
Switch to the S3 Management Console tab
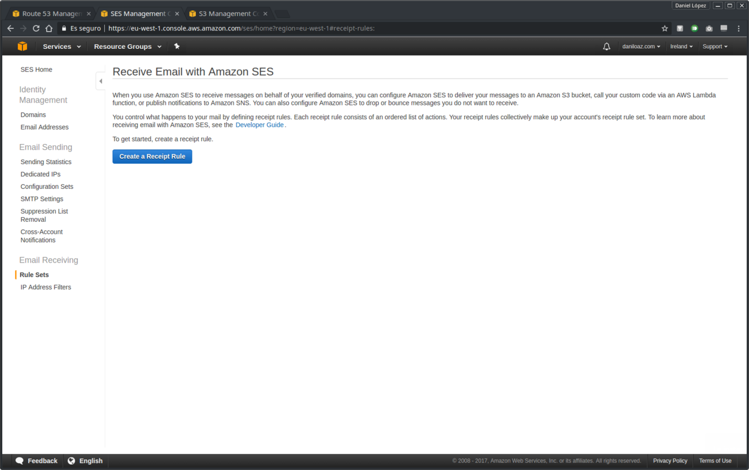point(225,13)
